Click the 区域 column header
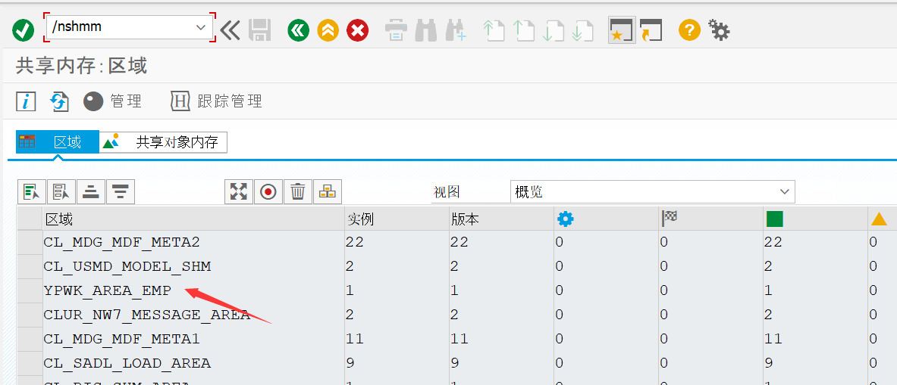Viewport: 897px width, 385px height. [193, 219]
